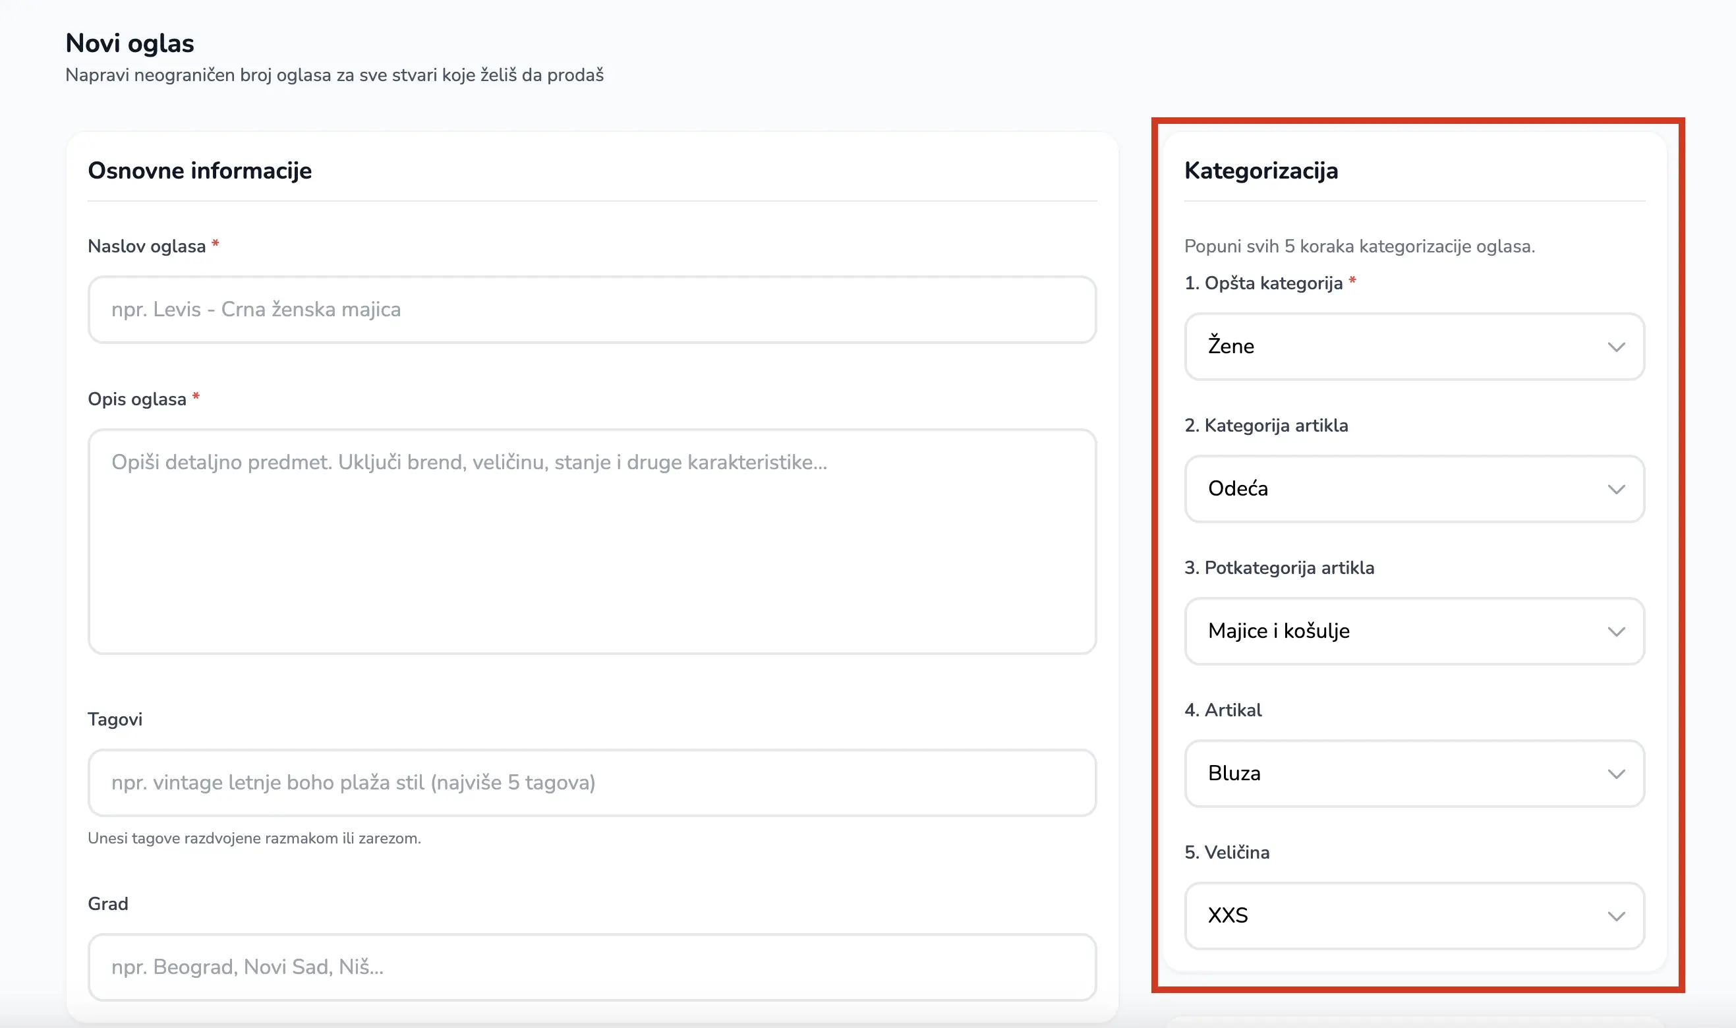Click the Naslov oglasa field label
Image resolution: width=1736 pixels, height=1028 pixels.
(147, 246)
